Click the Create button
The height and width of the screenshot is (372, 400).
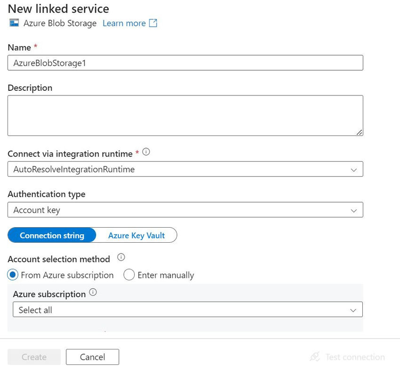click(x=34, y=357)
